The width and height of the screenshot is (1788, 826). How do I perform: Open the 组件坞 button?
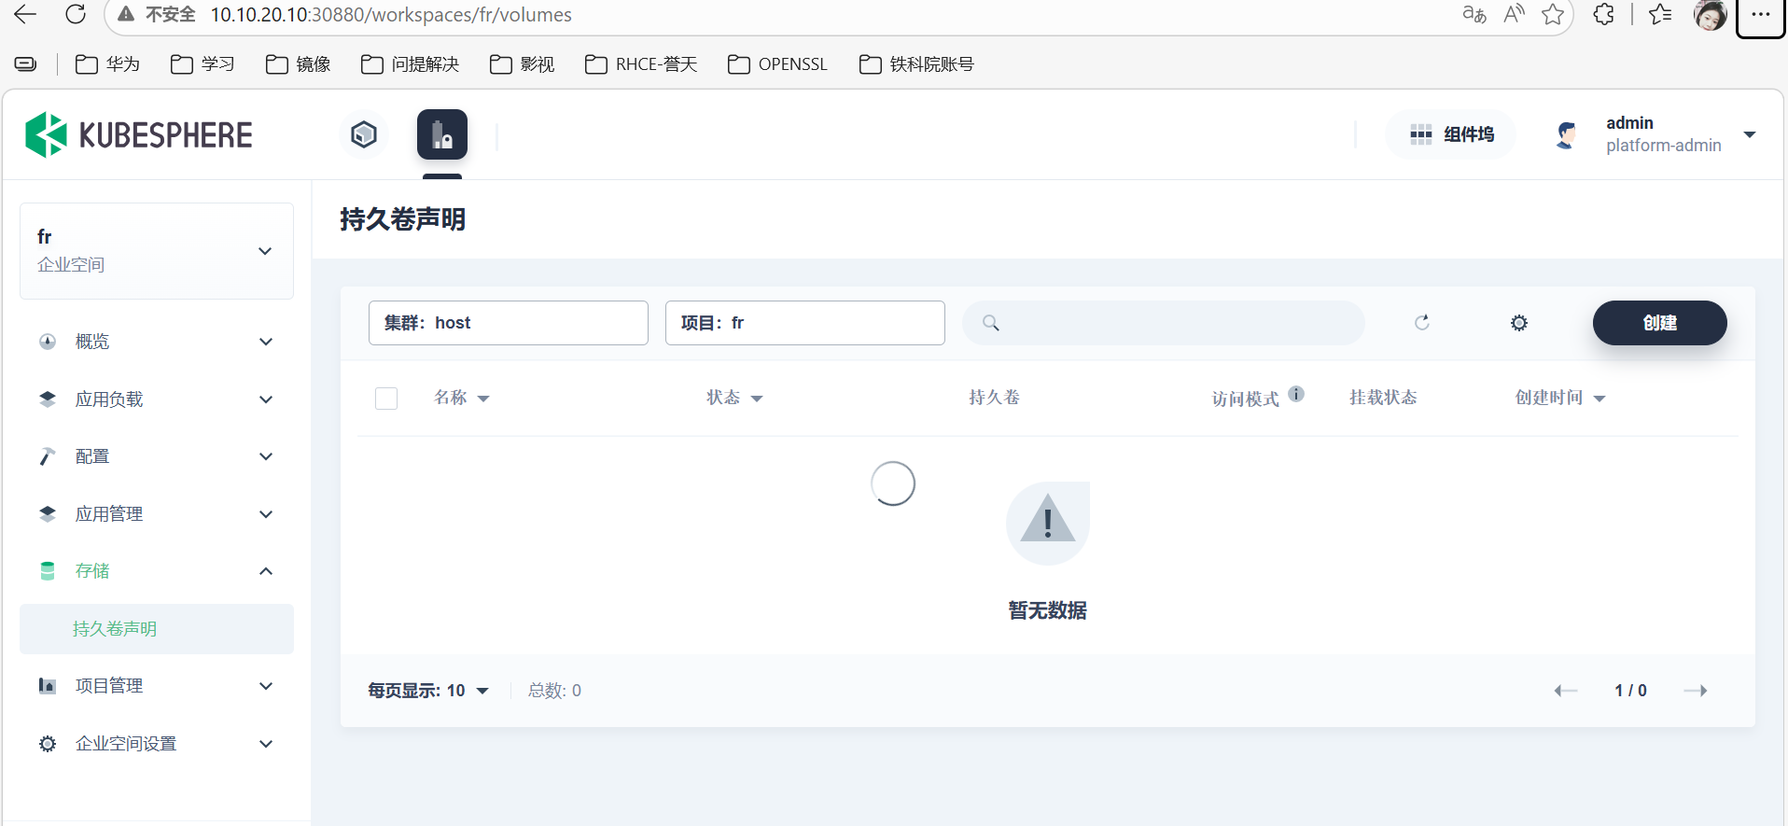point(1452,135)
